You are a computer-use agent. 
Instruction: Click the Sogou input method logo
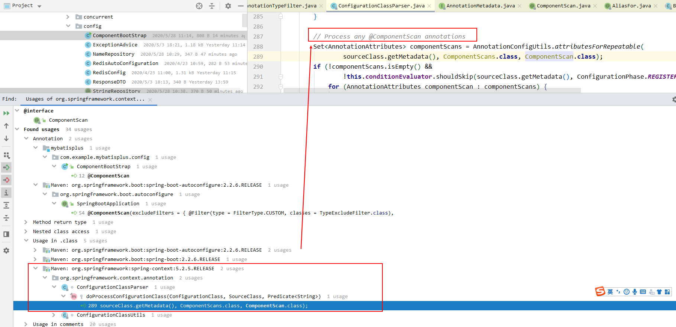click(x=600, y=291)
